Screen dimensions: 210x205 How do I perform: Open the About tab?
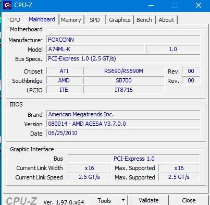[166, 20]
